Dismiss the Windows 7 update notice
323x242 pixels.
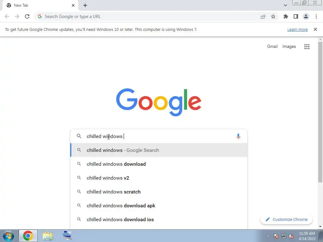[315, 29]
